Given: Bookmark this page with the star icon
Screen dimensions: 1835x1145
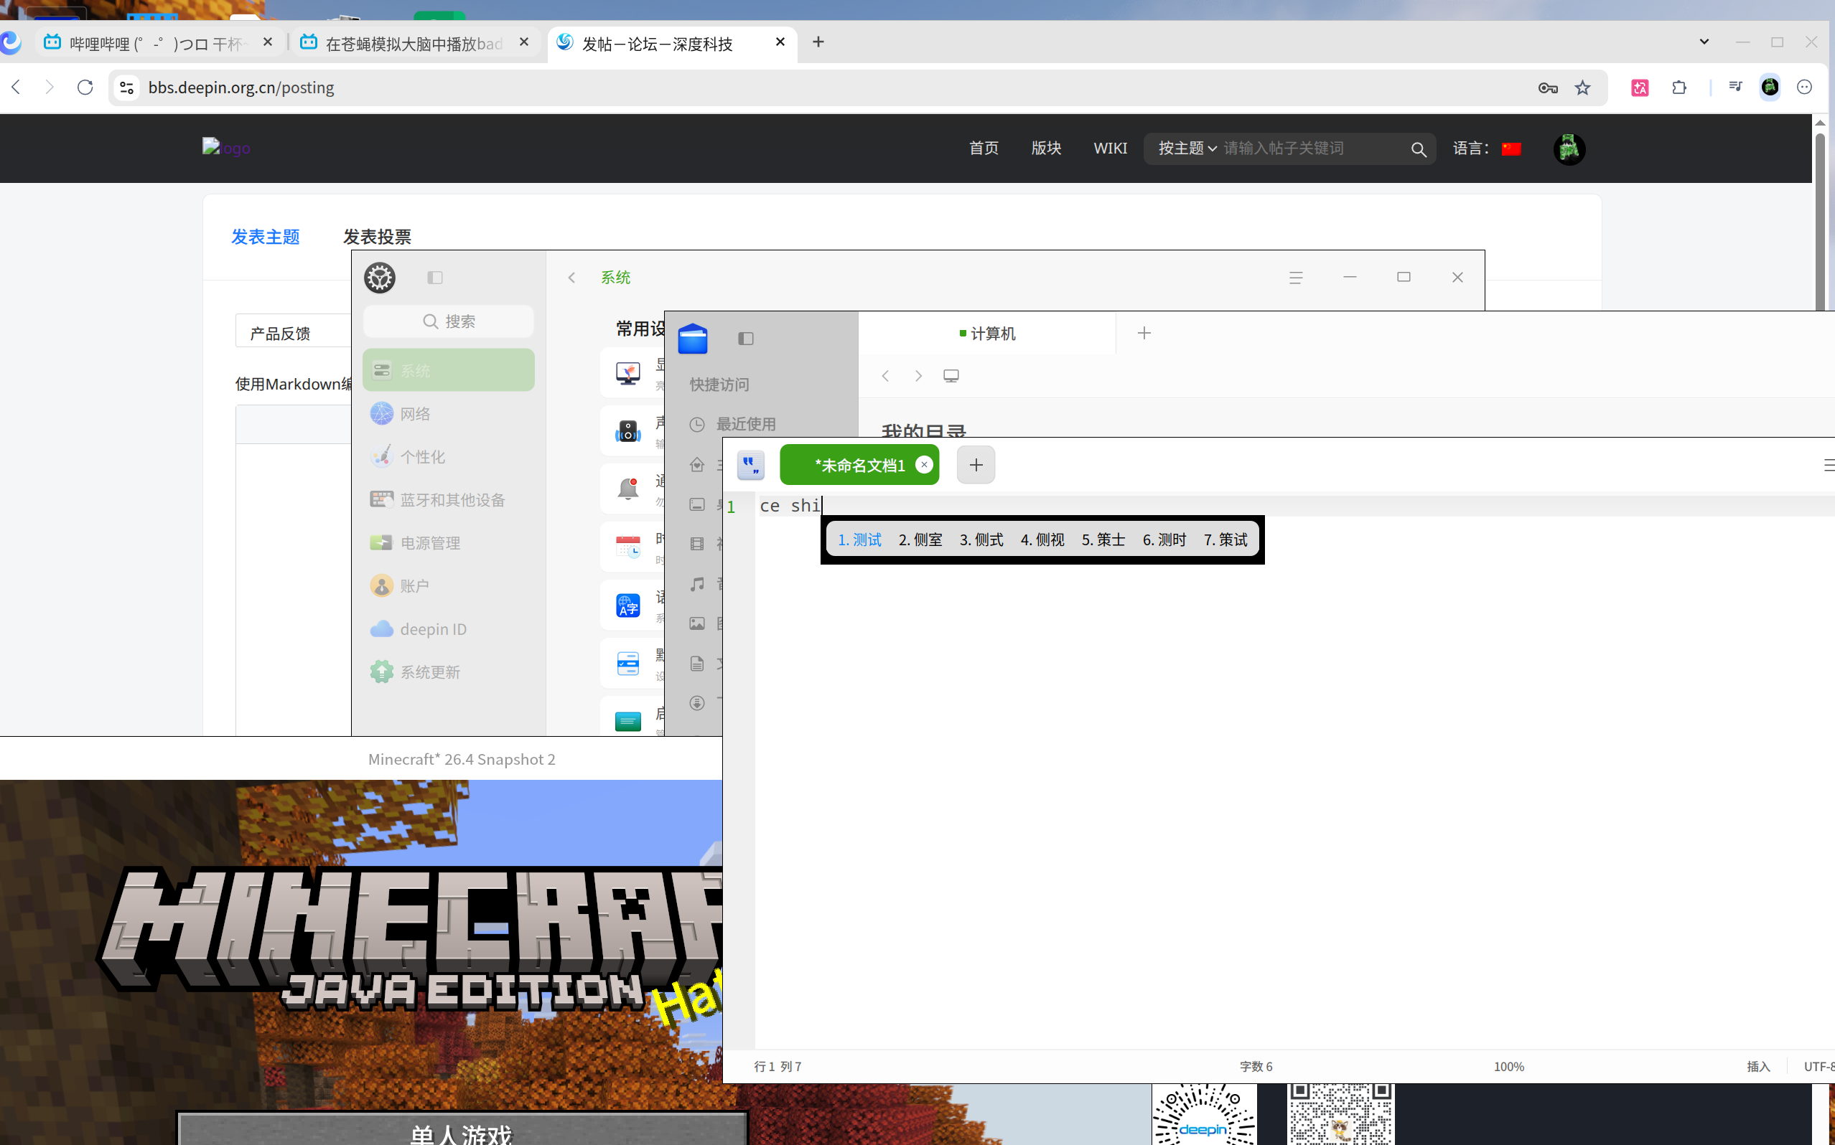Looking at the screenshot, I should coord(1583,88).
